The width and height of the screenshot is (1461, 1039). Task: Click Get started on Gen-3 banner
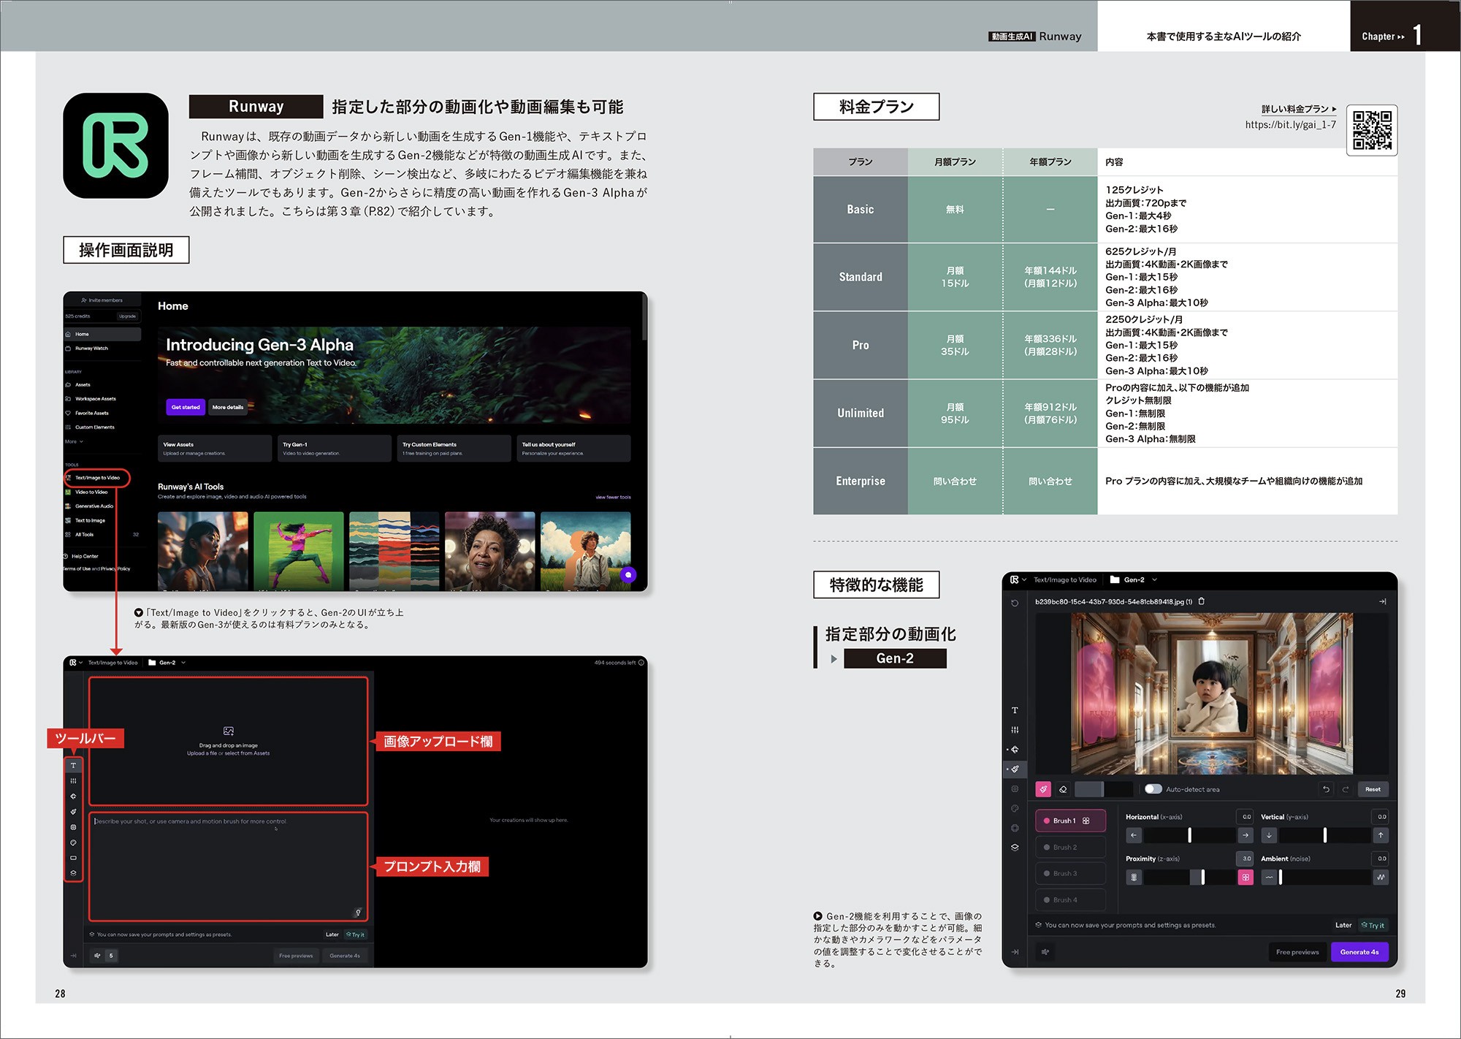pos(186,407)
